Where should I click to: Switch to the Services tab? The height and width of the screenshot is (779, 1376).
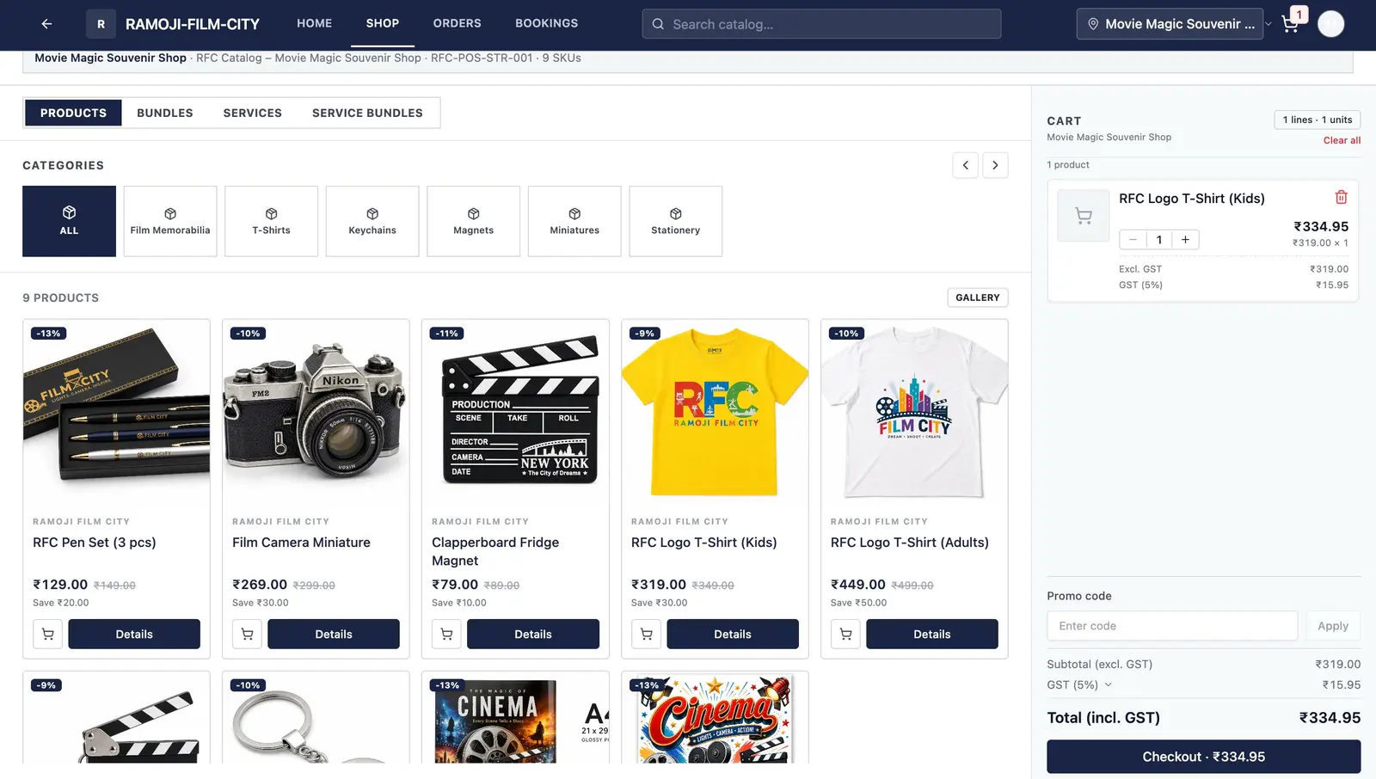[253, 113]
